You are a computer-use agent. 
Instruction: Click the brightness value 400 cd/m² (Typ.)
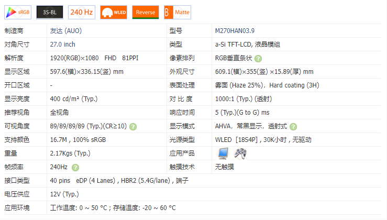pos(73,99)
